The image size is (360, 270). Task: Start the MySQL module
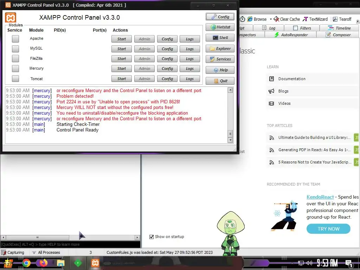(x=121, y=49)
